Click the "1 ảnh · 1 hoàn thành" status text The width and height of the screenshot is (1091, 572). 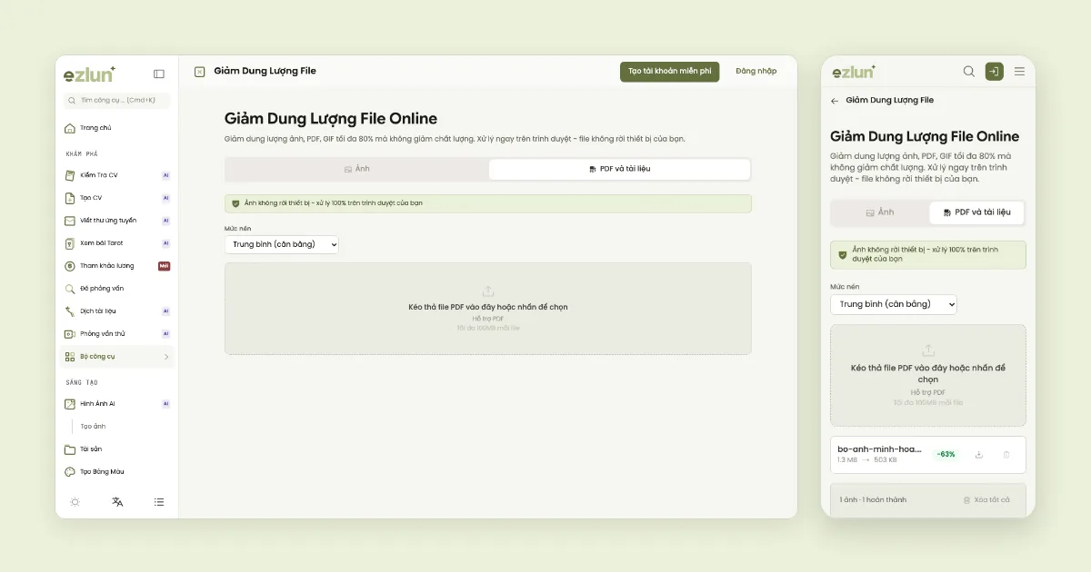pyautogui.click(x=873, y=500)
